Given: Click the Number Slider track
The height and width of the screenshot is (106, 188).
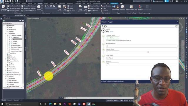Looking at the screenshot, I should coord(148,52).
